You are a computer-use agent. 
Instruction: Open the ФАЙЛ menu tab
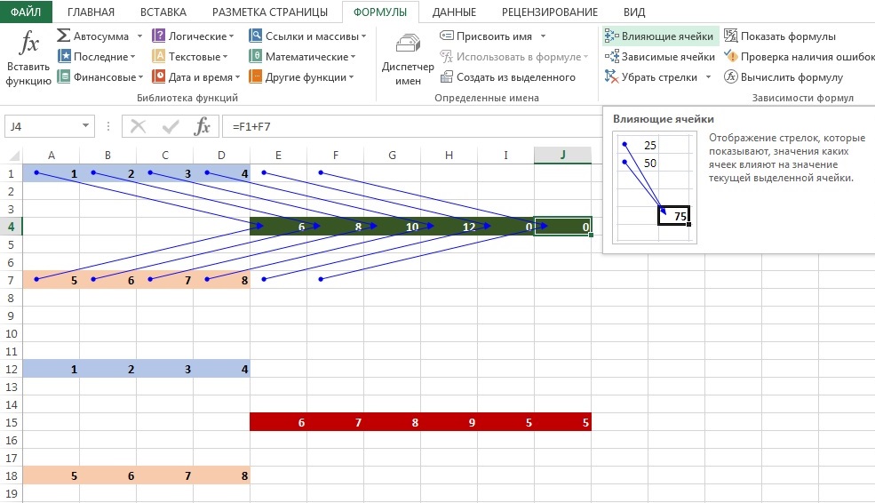point(26,12)
